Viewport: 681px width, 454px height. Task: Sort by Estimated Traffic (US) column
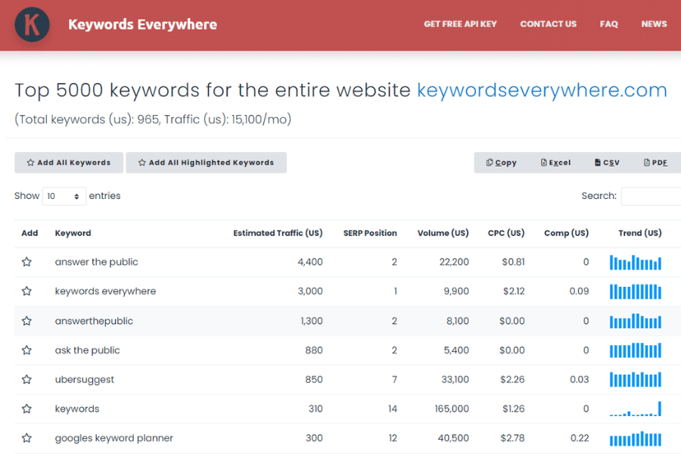pos(278,233)
